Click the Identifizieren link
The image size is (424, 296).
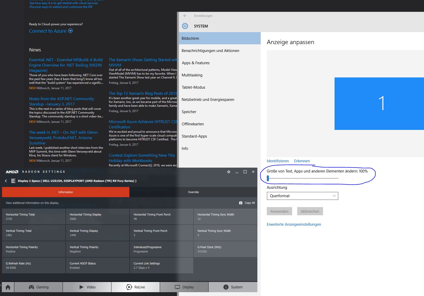click(278, 161)
